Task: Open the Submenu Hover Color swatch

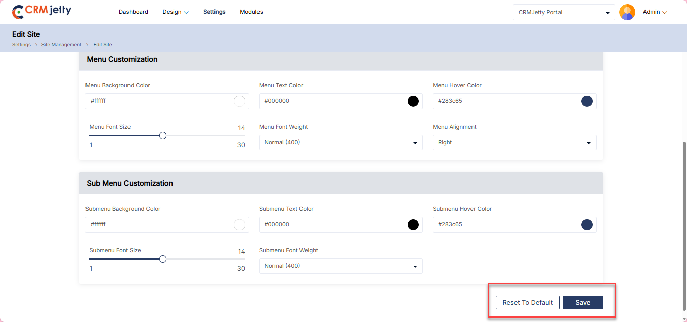Action: [x=587, y=225]
